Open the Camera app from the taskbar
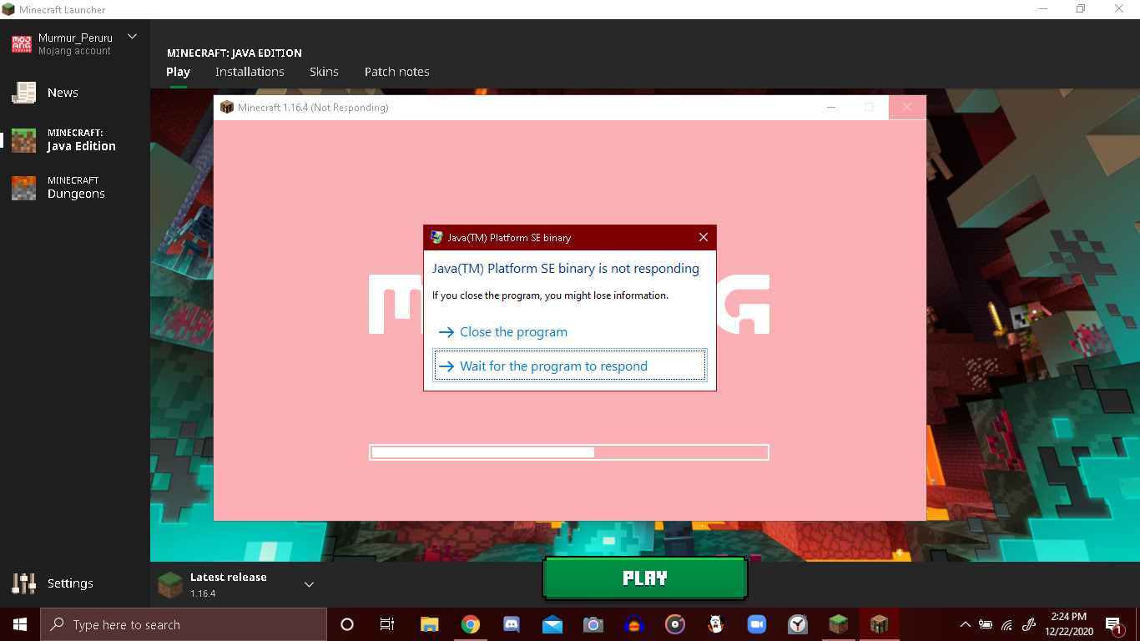The height and width of the screenshot is (641, 1140). pos(593,624)
